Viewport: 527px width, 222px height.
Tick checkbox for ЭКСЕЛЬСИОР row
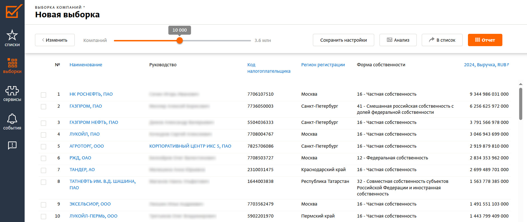coord(43,205)
